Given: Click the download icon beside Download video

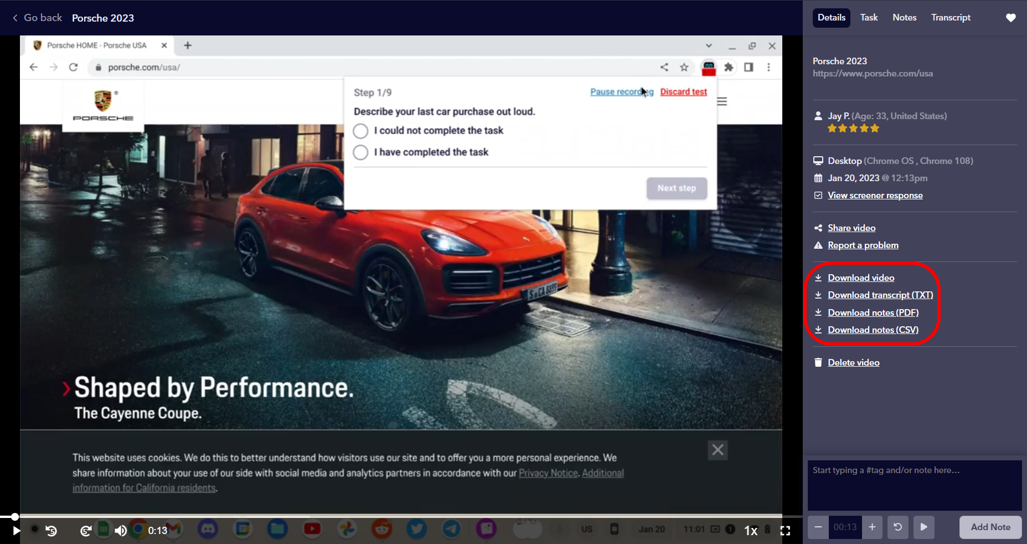Looking at the screenshot, I should click(x=818, y=278).
